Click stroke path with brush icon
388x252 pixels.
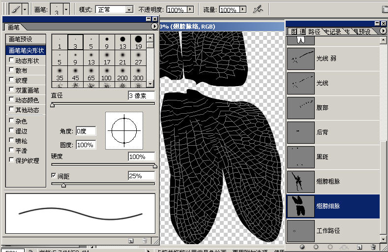(x=316, y=247)
